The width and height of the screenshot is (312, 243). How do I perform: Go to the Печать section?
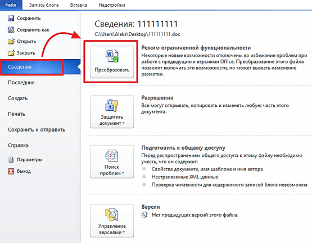(16, 114)
